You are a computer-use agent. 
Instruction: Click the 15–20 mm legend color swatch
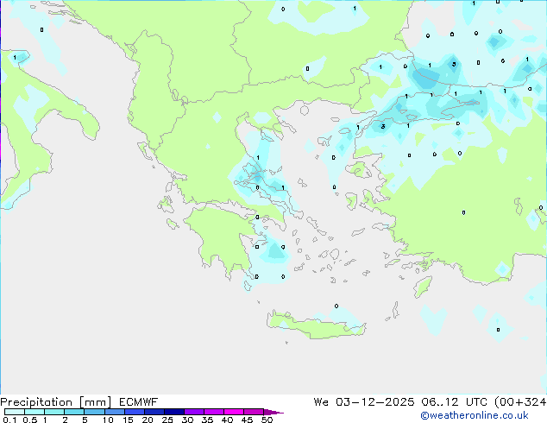[x=134, y=412]
